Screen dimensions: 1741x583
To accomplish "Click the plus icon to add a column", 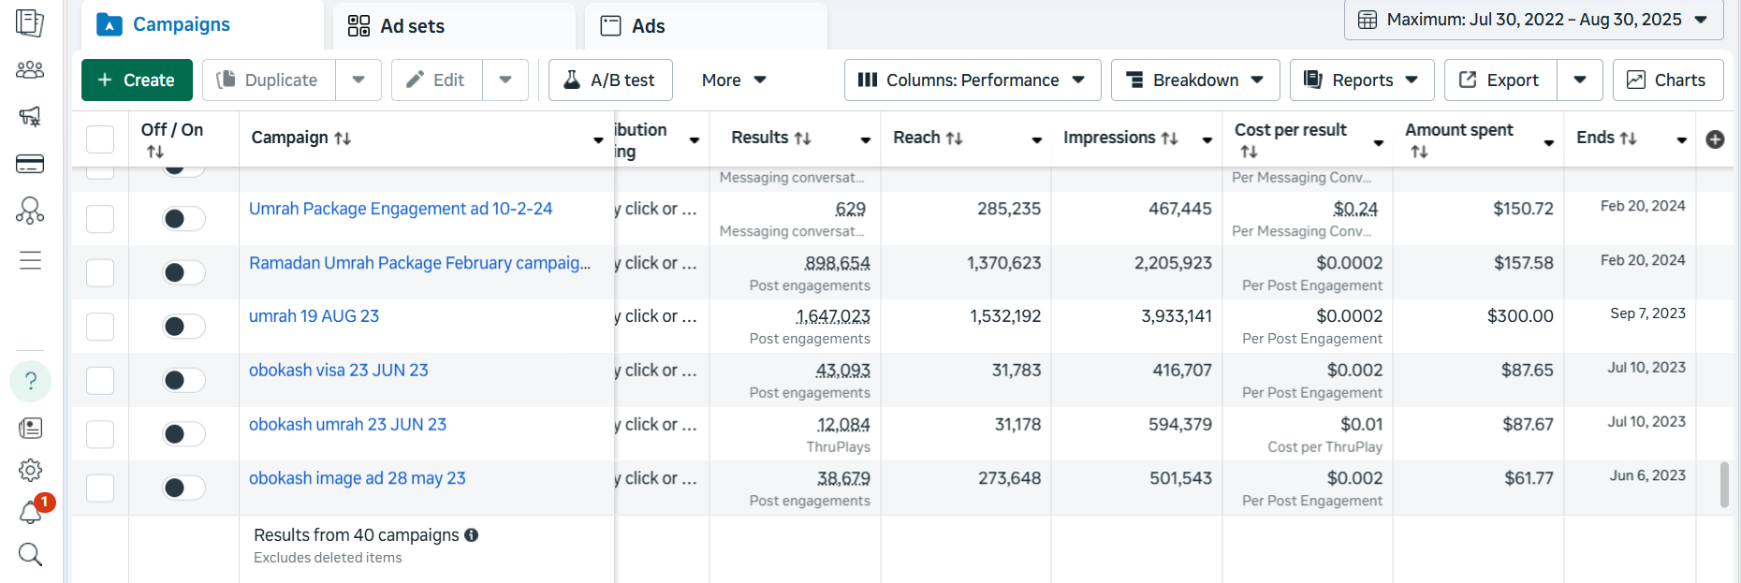I will pos(1715,139).
